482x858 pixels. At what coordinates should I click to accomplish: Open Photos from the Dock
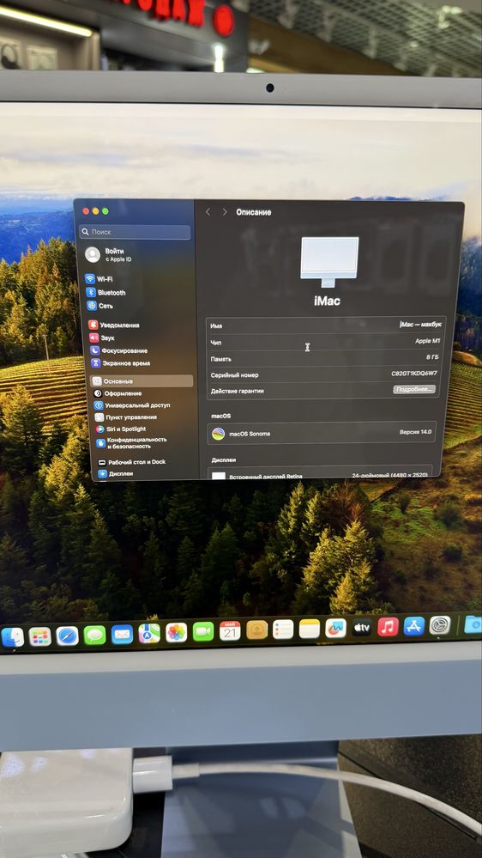(176, 633)
